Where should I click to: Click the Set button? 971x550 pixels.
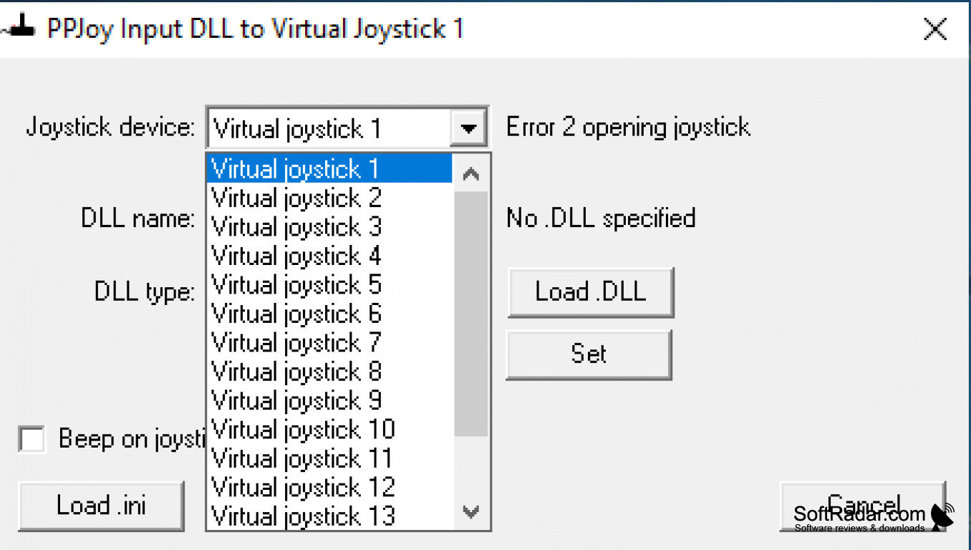click(x=589, y=354)
